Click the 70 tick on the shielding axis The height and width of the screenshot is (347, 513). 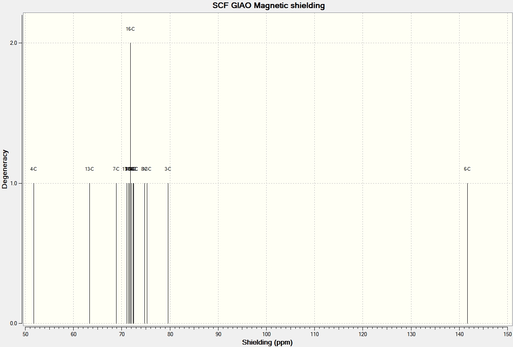coord(122,334)
